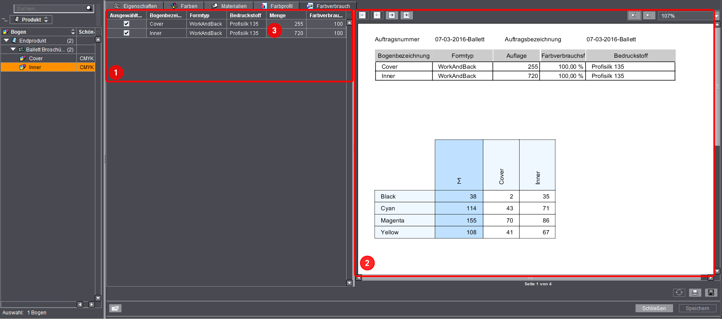Collapse the Ballett Broschü... tree node
This screenshot has height=319, width=722.
tap(13, 49)
